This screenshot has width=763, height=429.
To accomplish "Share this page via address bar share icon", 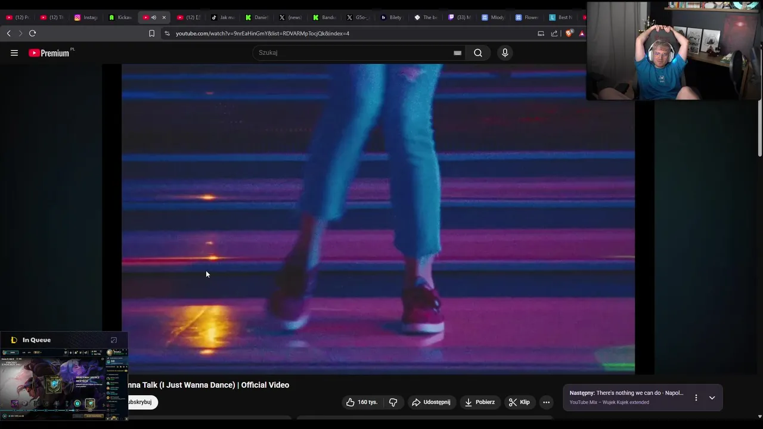I will [x=554, y=33].
